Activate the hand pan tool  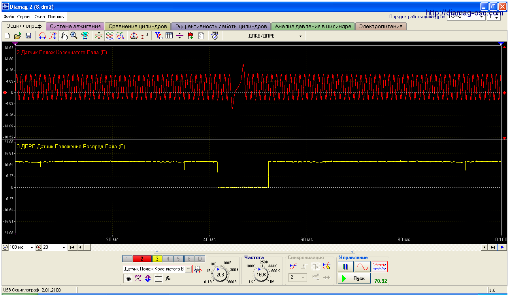[x=64, y=36]
